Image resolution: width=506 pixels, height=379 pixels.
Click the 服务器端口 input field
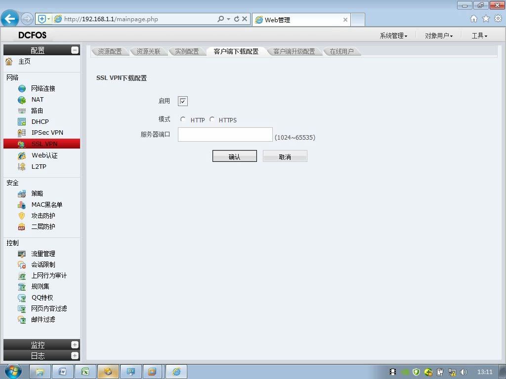pyautogui.click(x=225, y=134)
